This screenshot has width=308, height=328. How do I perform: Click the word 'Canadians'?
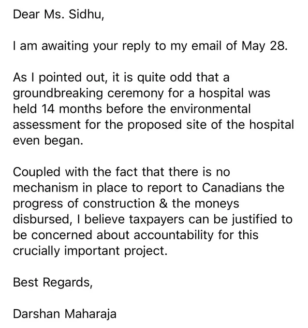point(232,188)
